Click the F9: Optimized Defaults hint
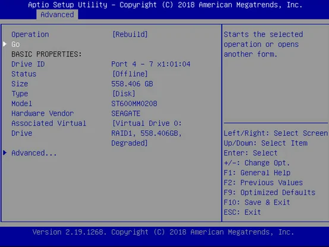The height and width of the screenshot is (247, 329). tap(270, 192)
